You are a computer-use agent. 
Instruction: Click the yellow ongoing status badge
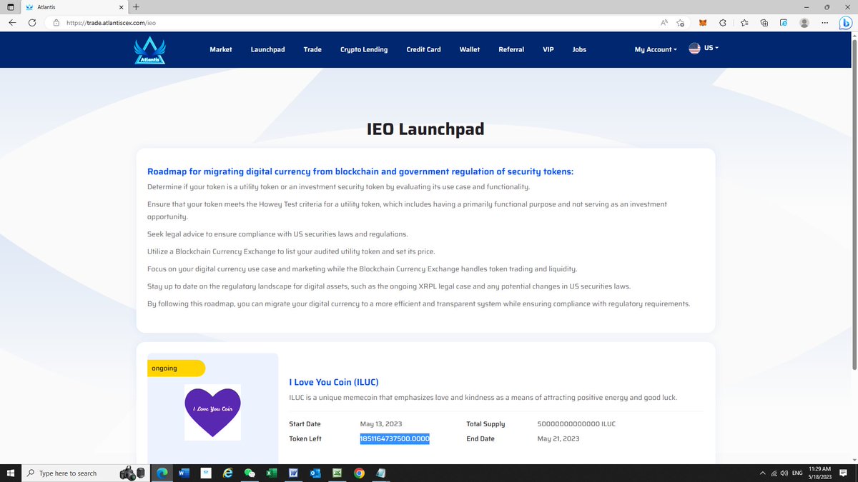tap(177, 368)
